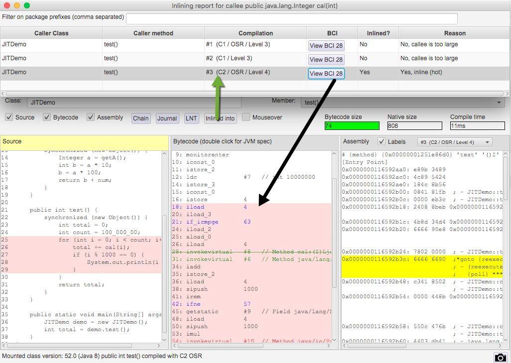The image size is (511, 363).
Task: Open the Chain view
Action: pos(140,118)
